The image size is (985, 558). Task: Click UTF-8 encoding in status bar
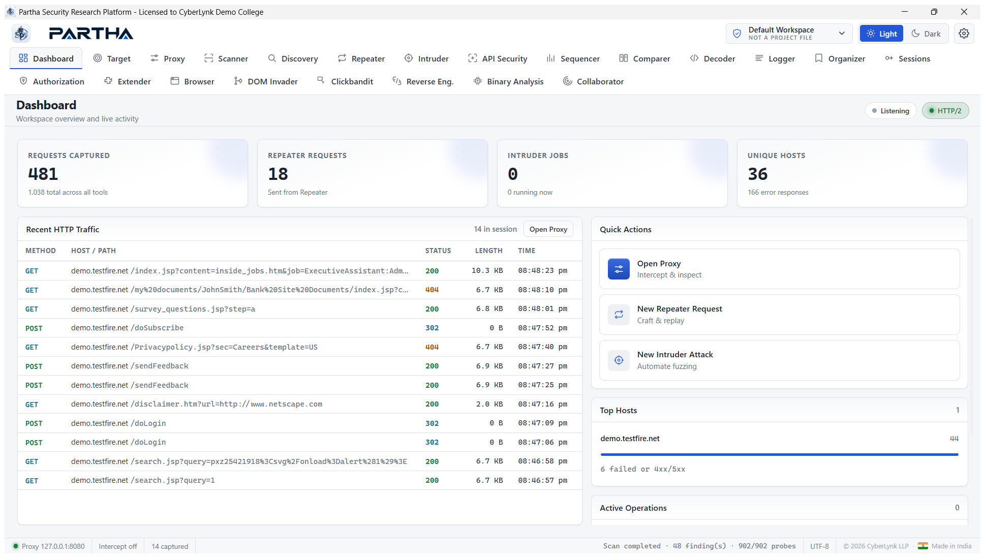point(819,546)
